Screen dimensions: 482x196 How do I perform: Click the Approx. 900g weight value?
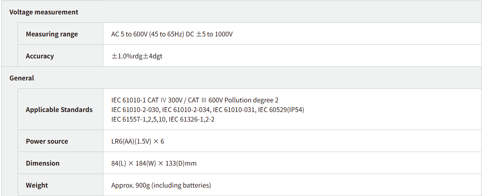[161, 185]
